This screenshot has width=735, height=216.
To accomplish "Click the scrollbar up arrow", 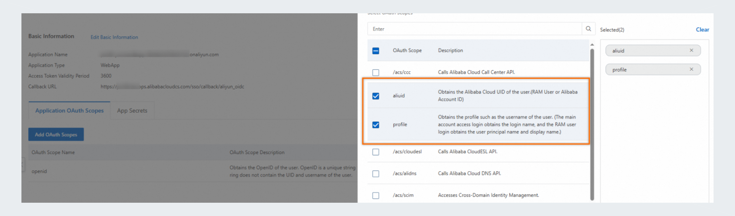I will coord(592,44).
